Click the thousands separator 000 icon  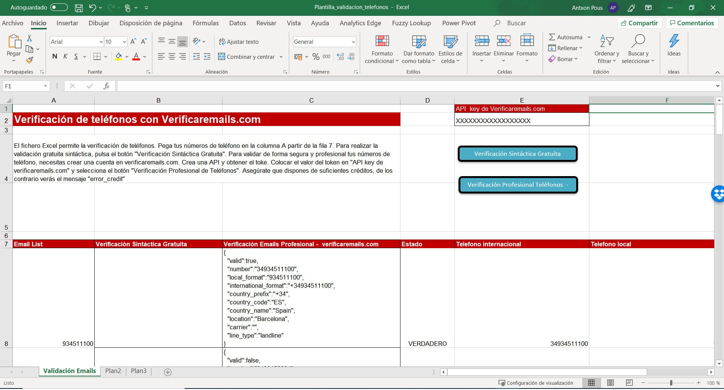point(327,57)
